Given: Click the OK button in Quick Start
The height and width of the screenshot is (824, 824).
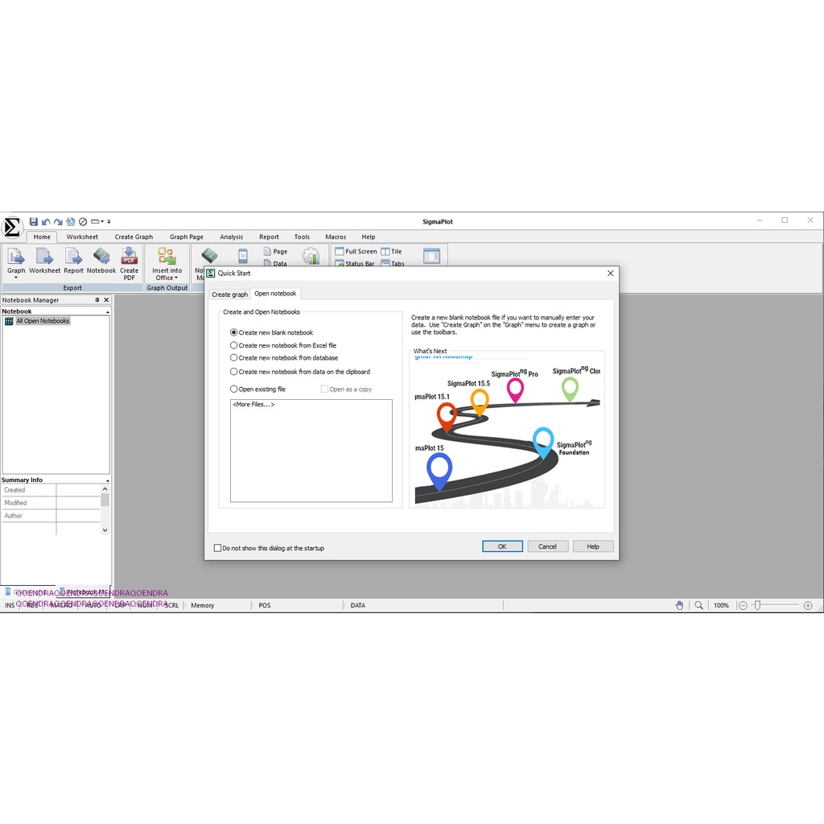Looking at the screenshot, I should point(502,546).
